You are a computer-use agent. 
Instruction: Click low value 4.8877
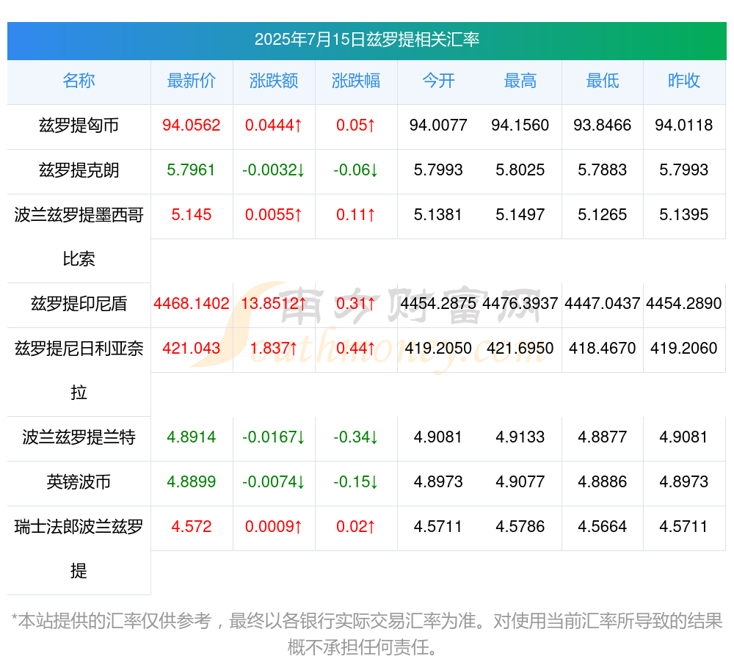(603, 437)
